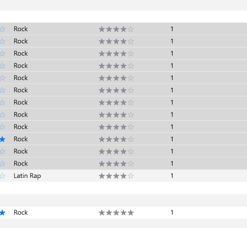
Task: Toggle the blue favorite star of five-star Rock track
Action: click(x=3, y=213)
